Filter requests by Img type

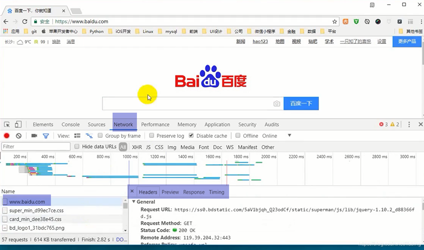click(x=172, y=147)
